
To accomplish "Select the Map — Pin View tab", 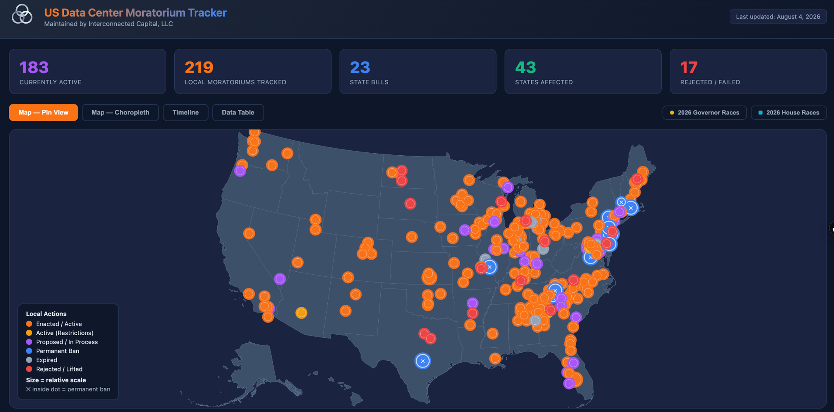I will (43, 113).
